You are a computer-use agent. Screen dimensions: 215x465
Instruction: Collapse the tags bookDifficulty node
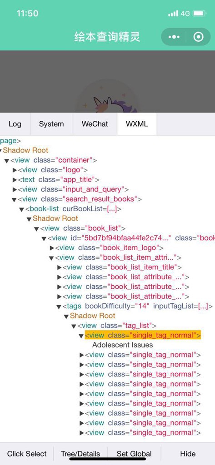[x=59, y=307]
